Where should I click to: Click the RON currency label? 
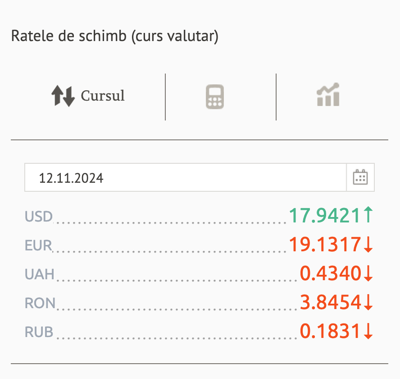click(x=40, y=303)
